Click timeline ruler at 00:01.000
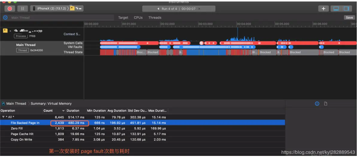Viewport: 358px width, 158px height. pyautogui.click(x=129, y=24)
